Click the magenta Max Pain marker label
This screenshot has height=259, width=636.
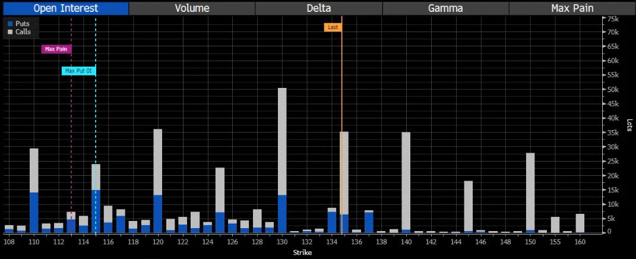56,49
